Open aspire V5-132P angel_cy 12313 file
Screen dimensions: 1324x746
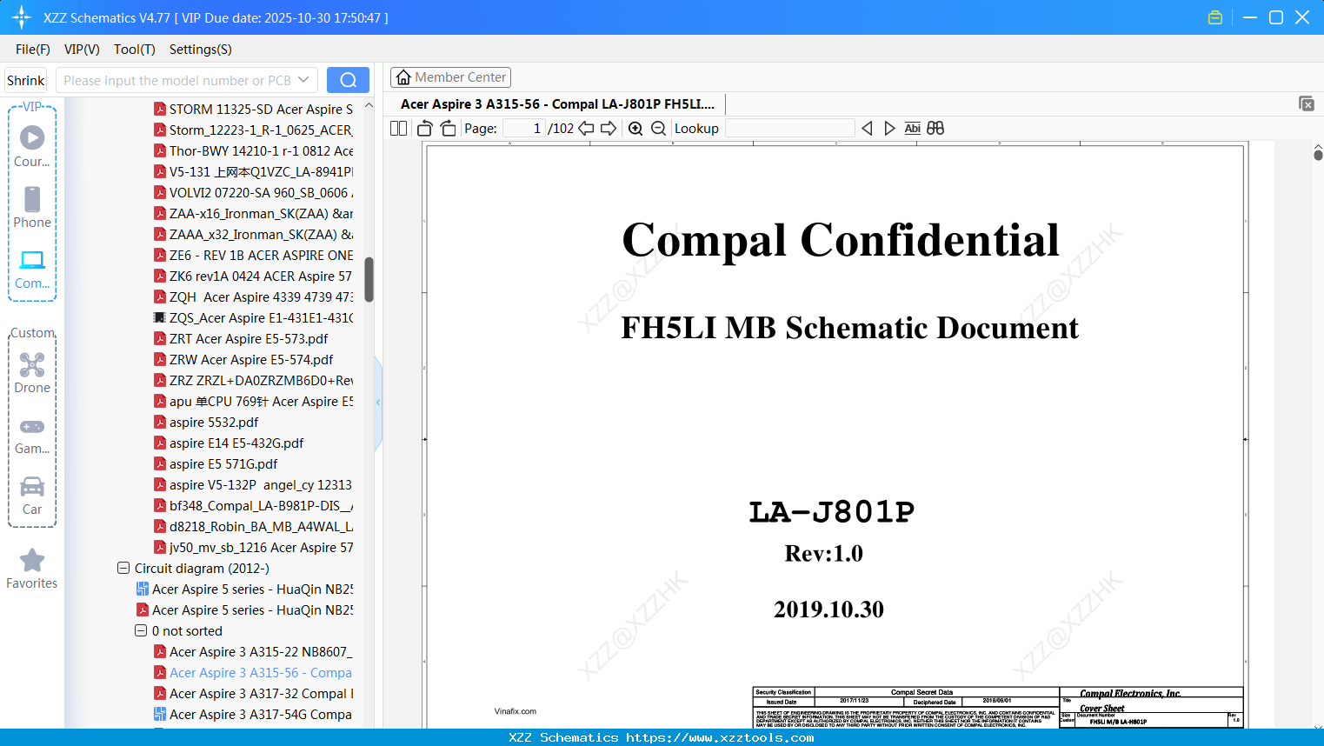tap(261, 485)
